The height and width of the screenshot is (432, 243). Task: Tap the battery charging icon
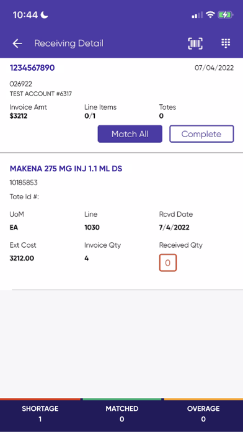[x=226, y=15]
